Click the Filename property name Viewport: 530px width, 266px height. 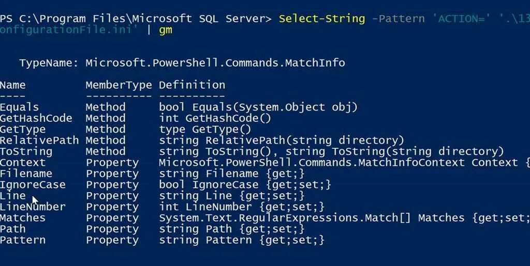point(26,174)
